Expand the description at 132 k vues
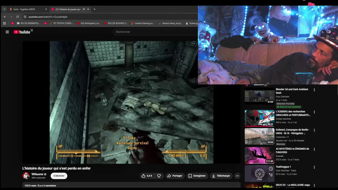Screen dimensions: 338x190 click(x=131, y=186)
